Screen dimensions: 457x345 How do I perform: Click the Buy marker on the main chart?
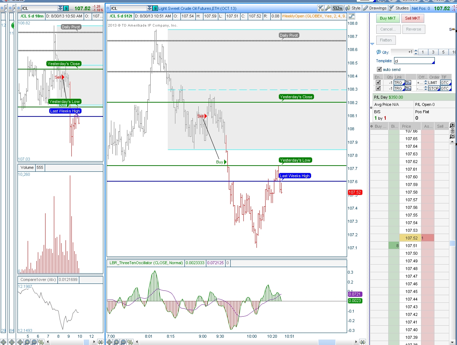point(221,162)
